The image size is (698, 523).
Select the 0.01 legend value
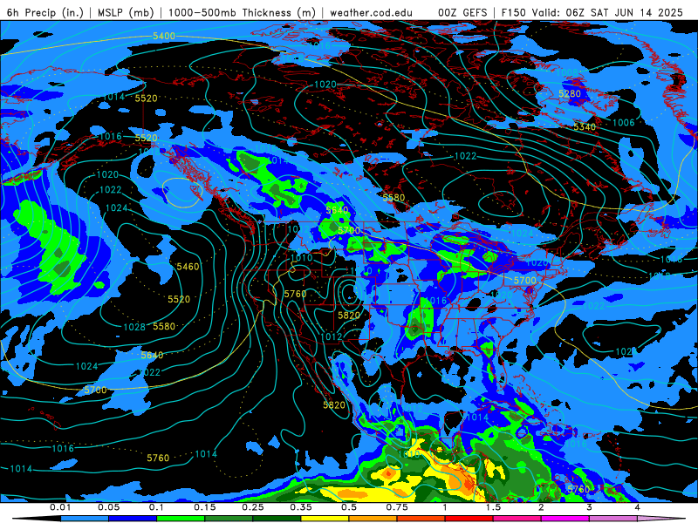[59, 507]
